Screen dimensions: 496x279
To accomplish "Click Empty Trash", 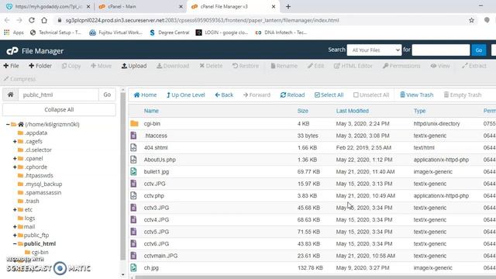I will point(463,95).
